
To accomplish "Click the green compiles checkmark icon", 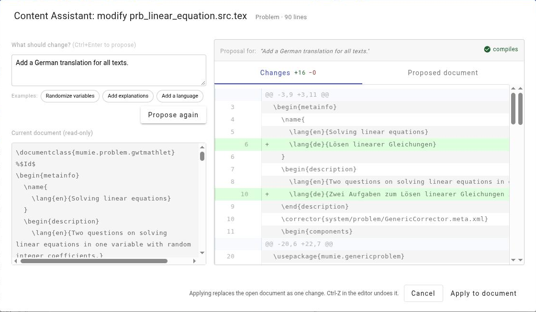I will point(487,49).
